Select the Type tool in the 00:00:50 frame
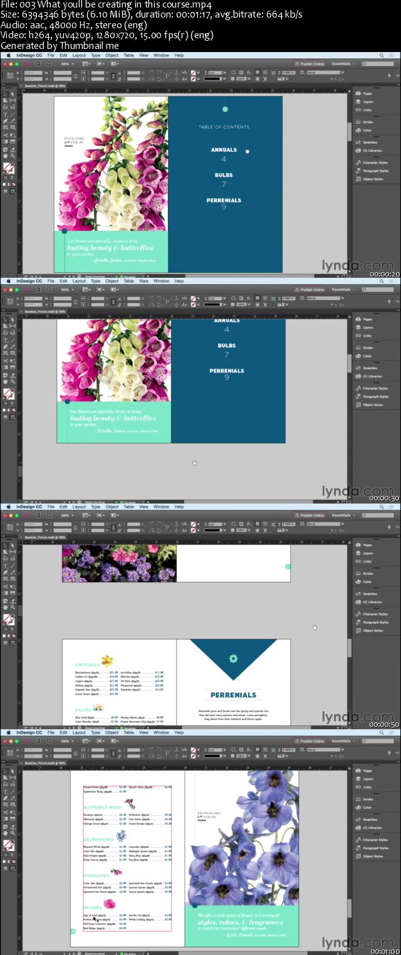Viewport: 401px width, 955px height. click(6, 566)
